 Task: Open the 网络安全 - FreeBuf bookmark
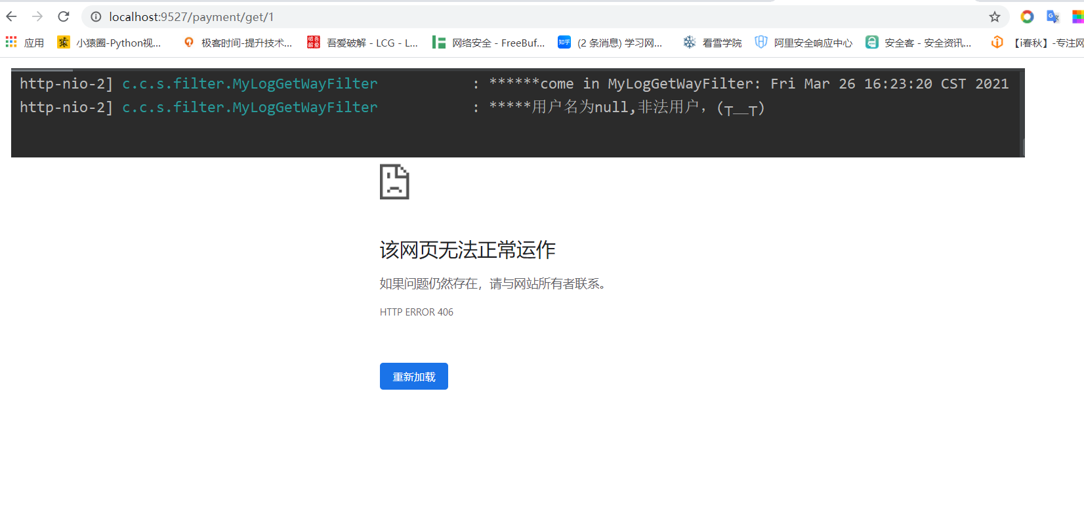(489, 43)
